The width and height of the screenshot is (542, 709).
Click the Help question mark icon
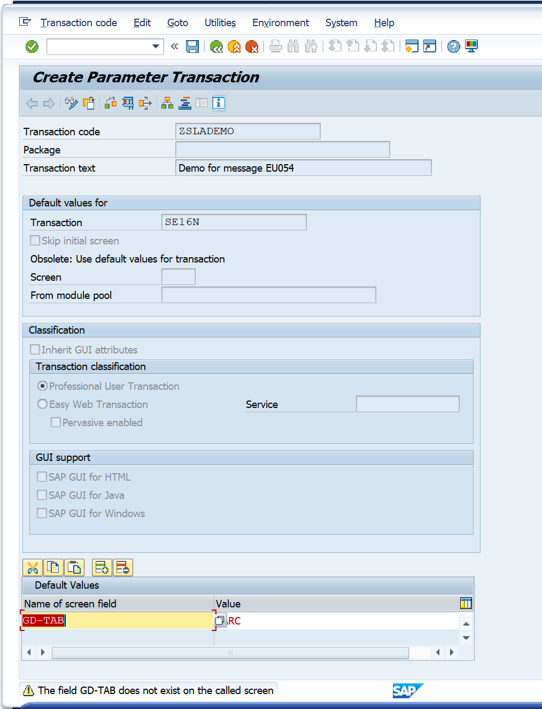coord(453,47)
